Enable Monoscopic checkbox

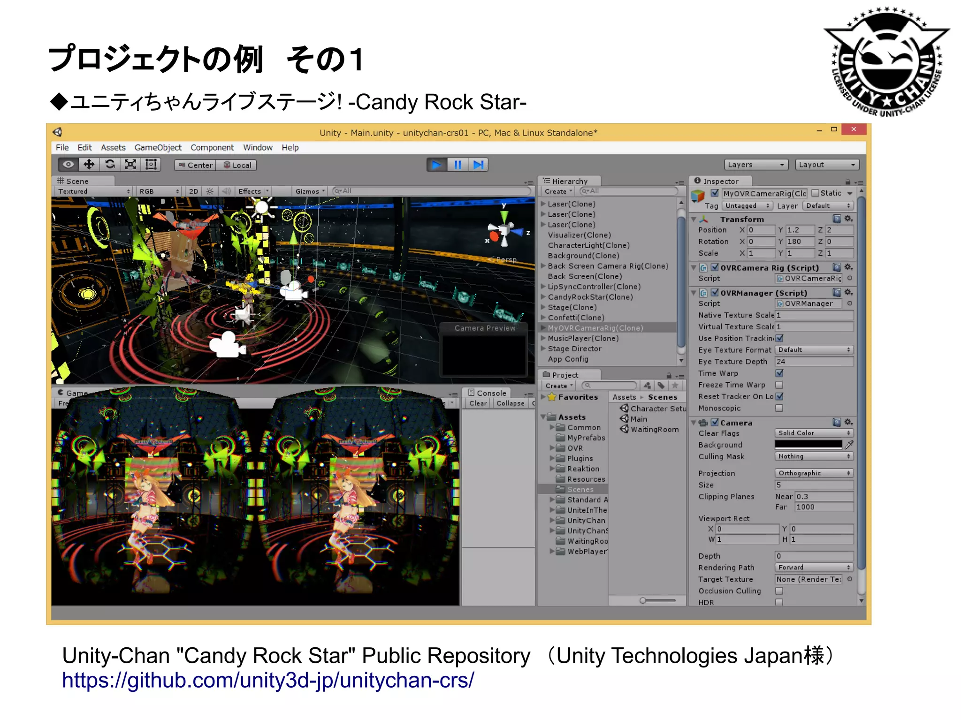coord(779,408)
